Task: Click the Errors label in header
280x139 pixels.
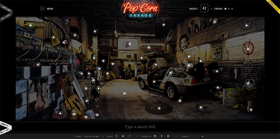Action: 218,9
